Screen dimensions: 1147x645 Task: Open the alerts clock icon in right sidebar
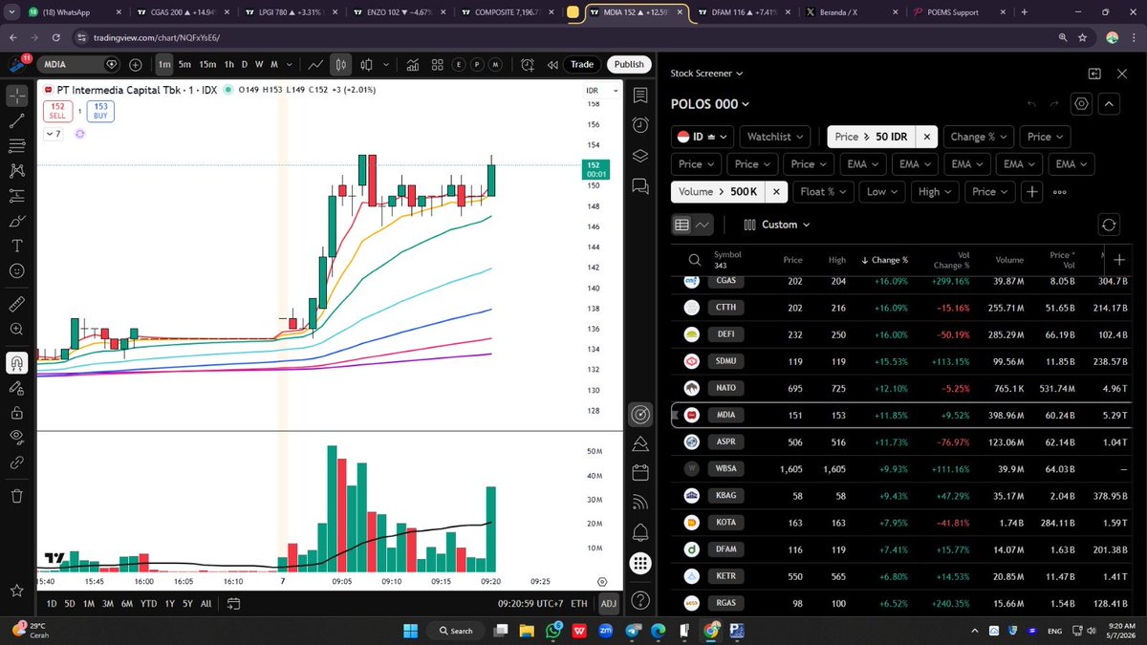[640, 126]
